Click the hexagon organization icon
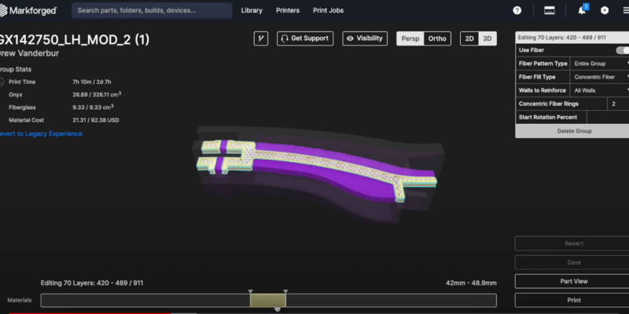Image resolution: width=629 pixels, height=314 pixels. click(x=605, y=10)
